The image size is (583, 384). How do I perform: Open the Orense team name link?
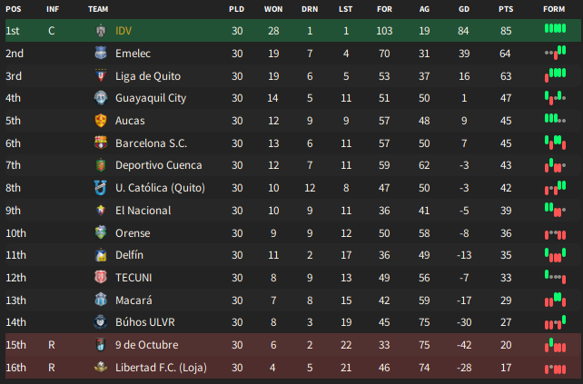(133, 233)
